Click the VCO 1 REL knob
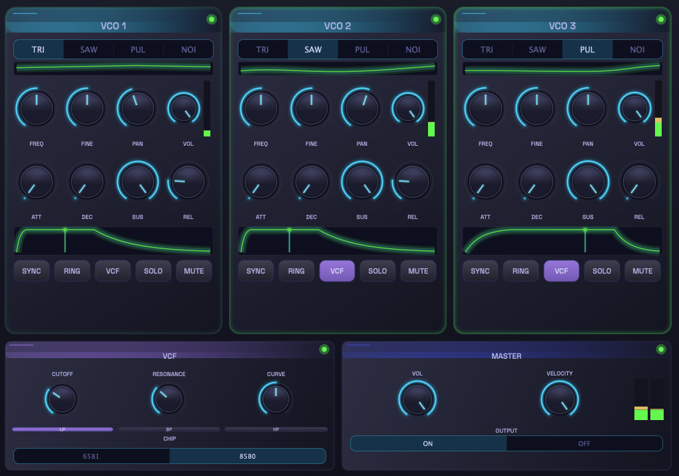 (x=188, y=182)
